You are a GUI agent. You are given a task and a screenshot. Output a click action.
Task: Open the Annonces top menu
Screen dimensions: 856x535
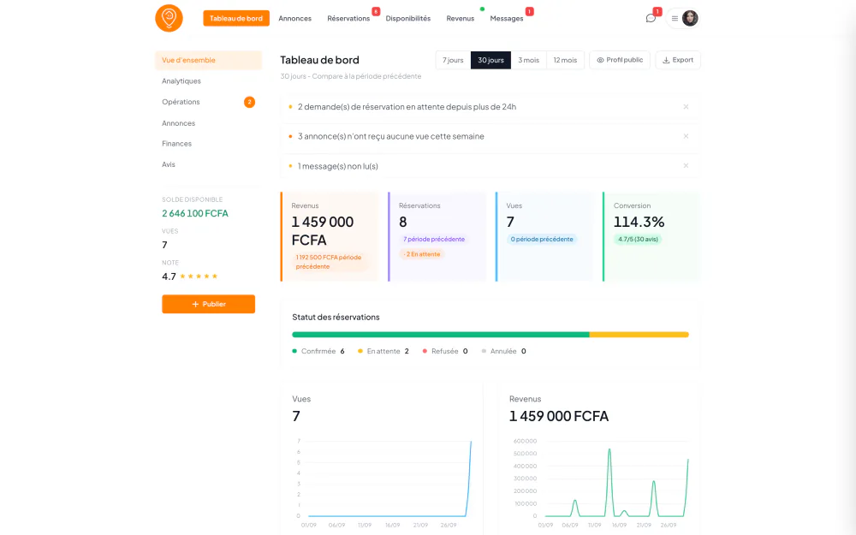tap(294, 19)
